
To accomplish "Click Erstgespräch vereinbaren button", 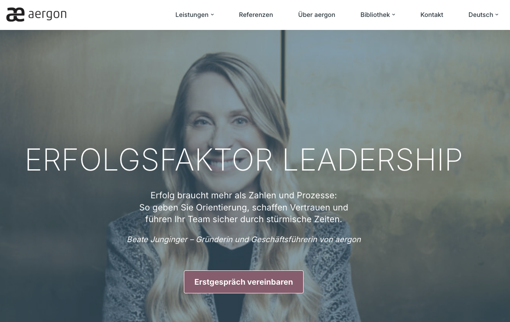I will [x=244, y=282].
